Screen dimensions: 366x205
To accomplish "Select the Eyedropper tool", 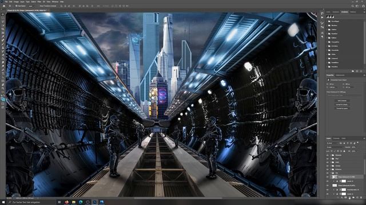I will [3, 36].
